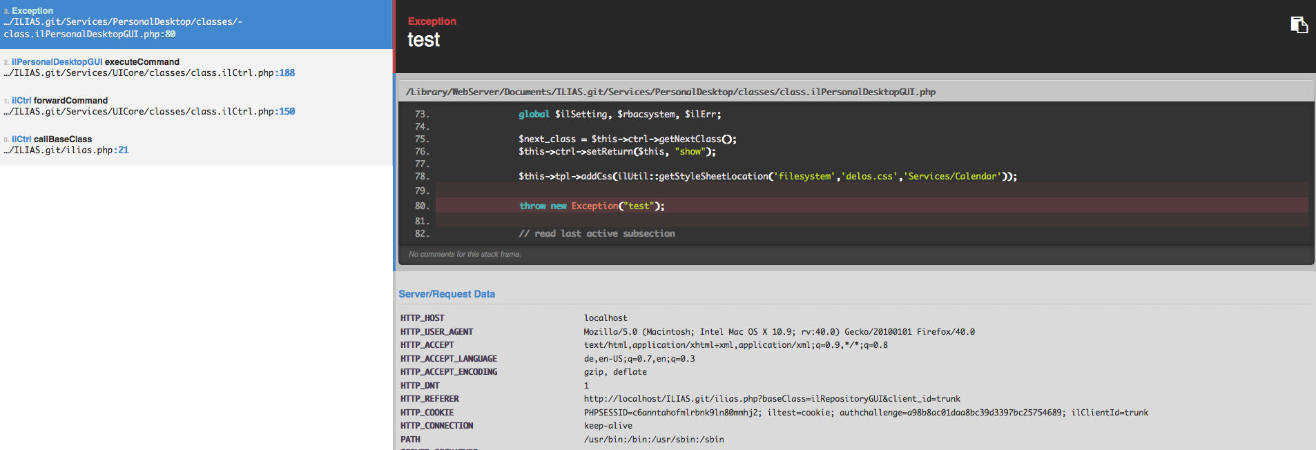This screenshot has width=1316, height=450.
Task: Click the HTTP_ACCEPT_LANGUAGE key label
Action: [449, 359]
